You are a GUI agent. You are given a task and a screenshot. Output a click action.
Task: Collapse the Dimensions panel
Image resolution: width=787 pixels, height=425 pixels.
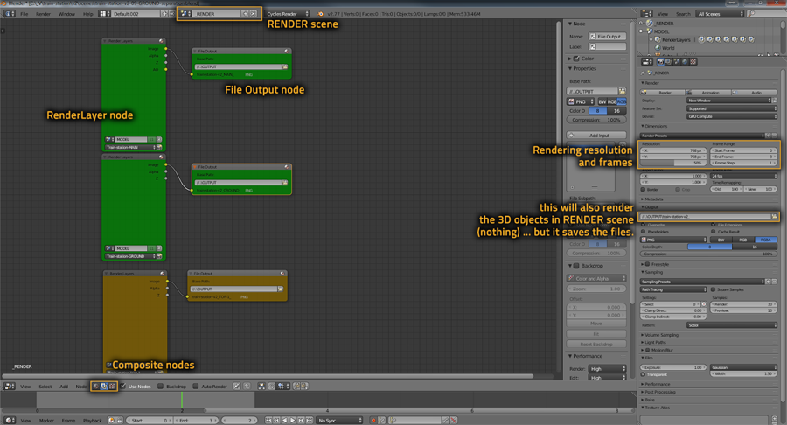pos(655,126)
